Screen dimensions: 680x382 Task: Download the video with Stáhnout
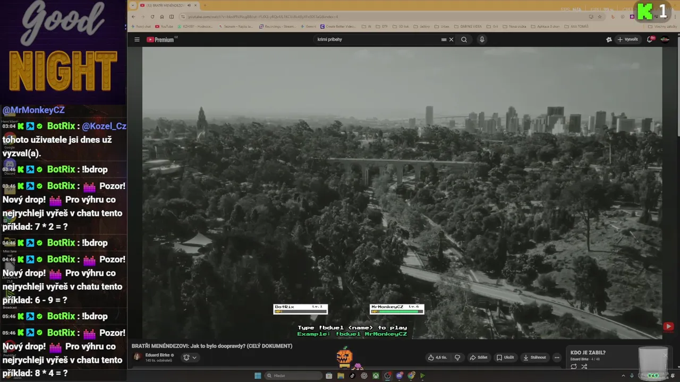534,358
